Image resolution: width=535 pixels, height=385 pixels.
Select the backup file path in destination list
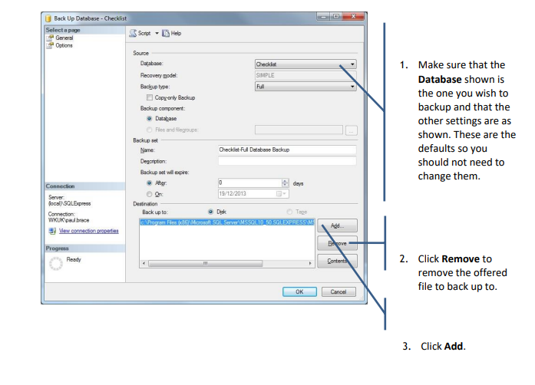227,222
